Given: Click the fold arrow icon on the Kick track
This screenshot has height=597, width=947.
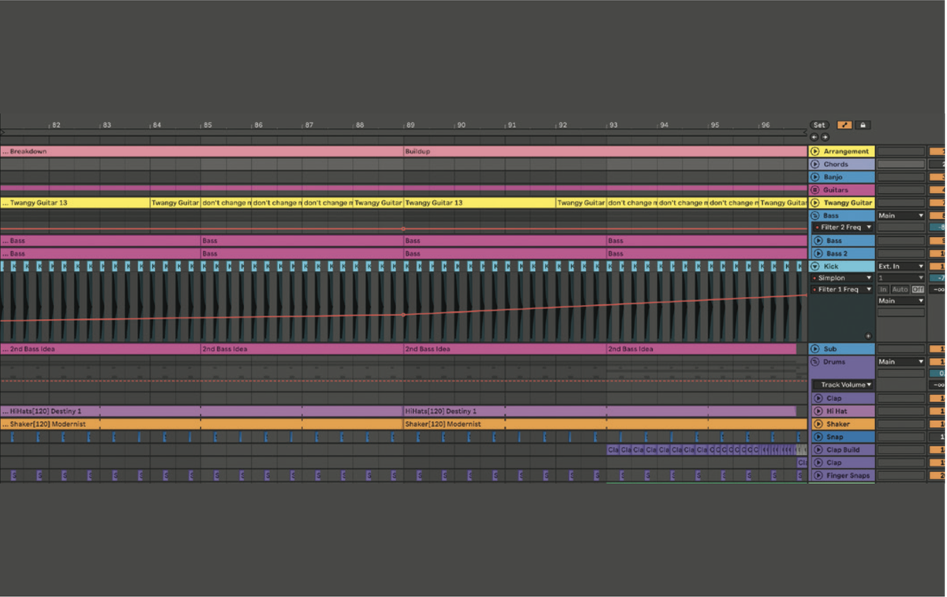Looking at the screenshot, I should (814, 266).
